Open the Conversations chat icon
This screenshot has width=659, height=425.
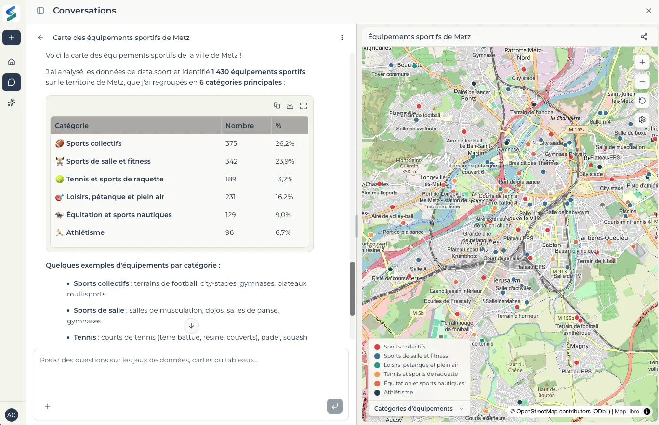pos(12,82)
